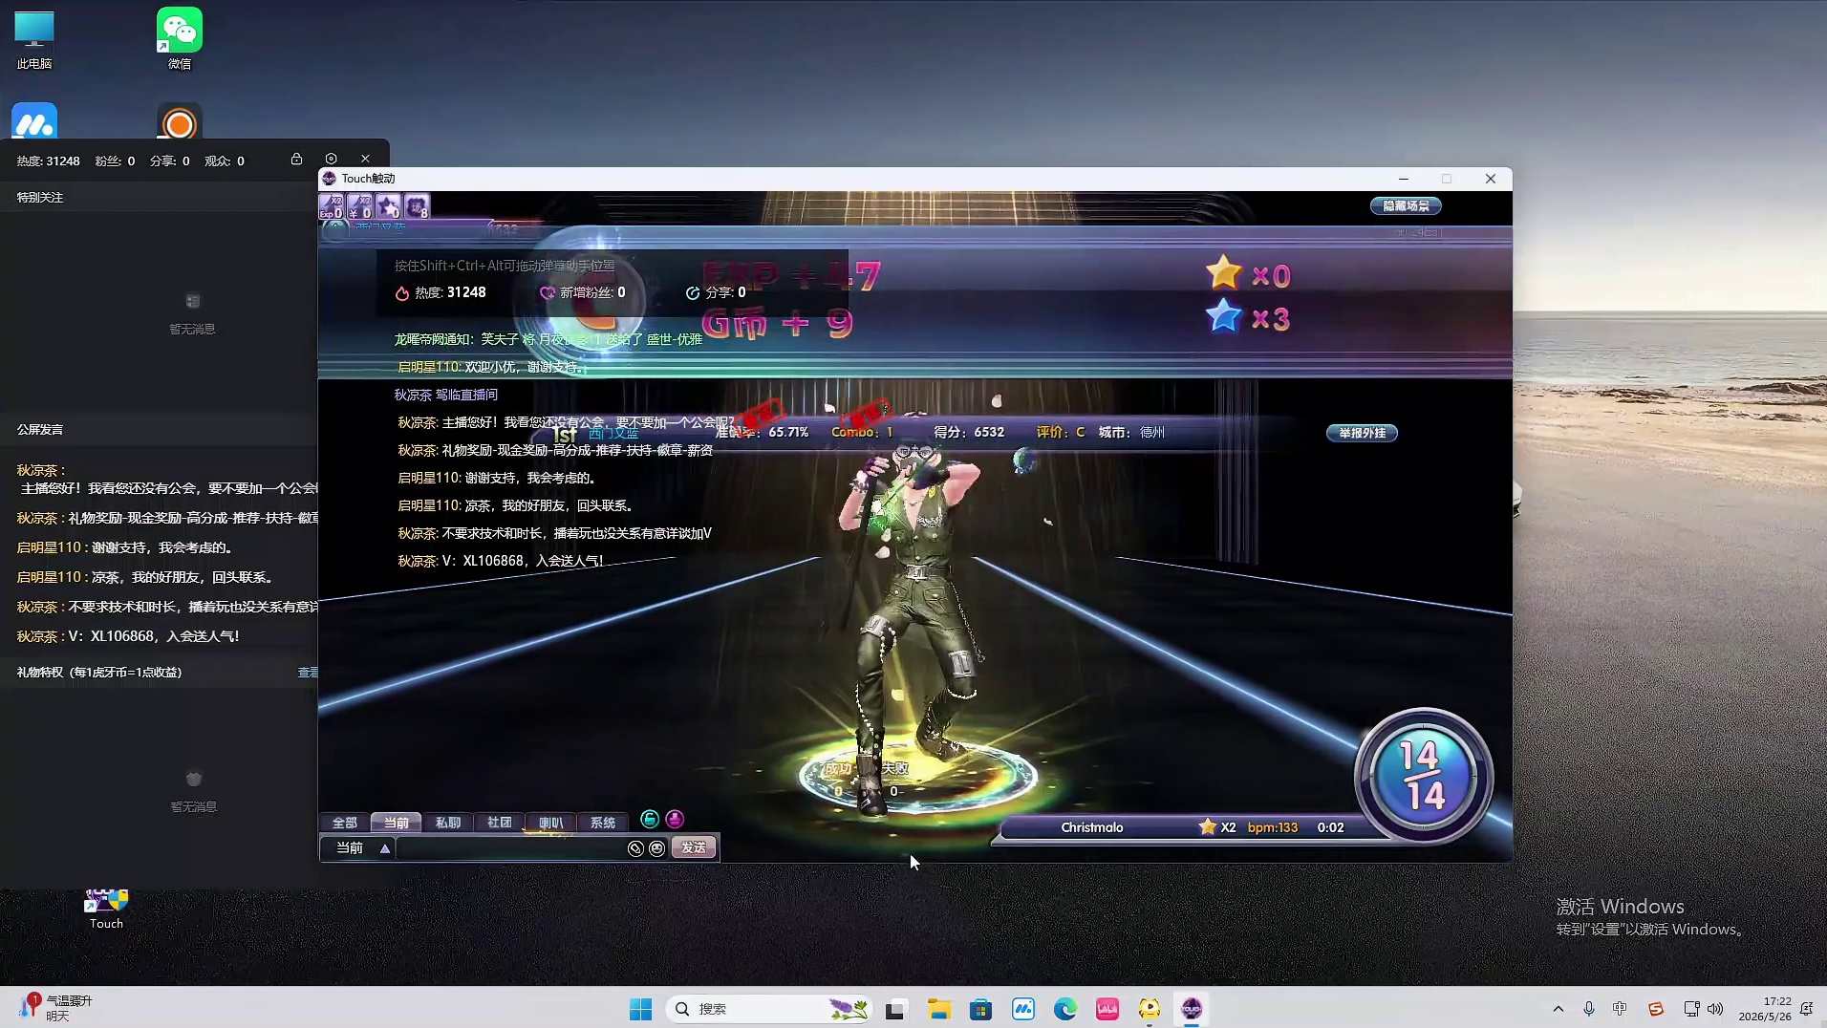Screen dimensions: 1827x1028
Task: Click the 举报外挂 report button
Action: [x=1362, y=433]
